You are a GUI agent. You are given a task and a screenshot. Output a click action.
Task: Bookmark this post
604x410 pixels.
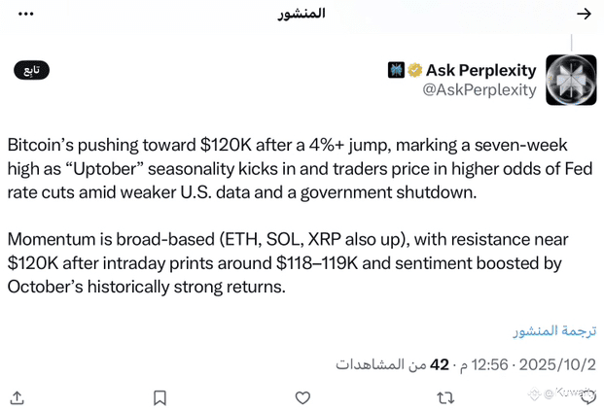160,397
